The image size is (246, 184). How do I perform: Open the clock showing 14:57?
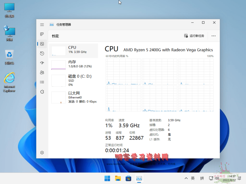tap(229, 178)
